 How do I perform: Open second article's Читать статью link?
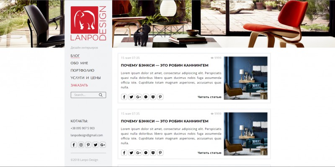210,153
